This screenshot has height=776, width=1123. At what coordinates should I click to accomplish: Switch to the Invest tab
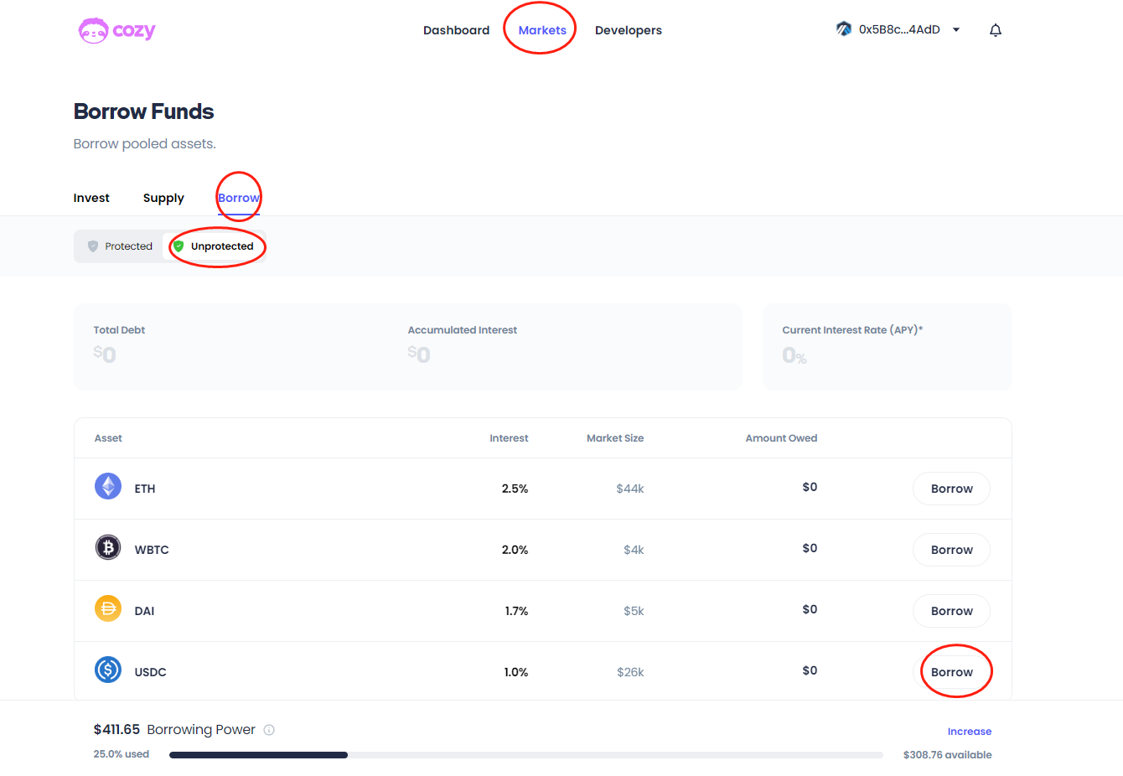pyautogui.click(x=91, y=199)
